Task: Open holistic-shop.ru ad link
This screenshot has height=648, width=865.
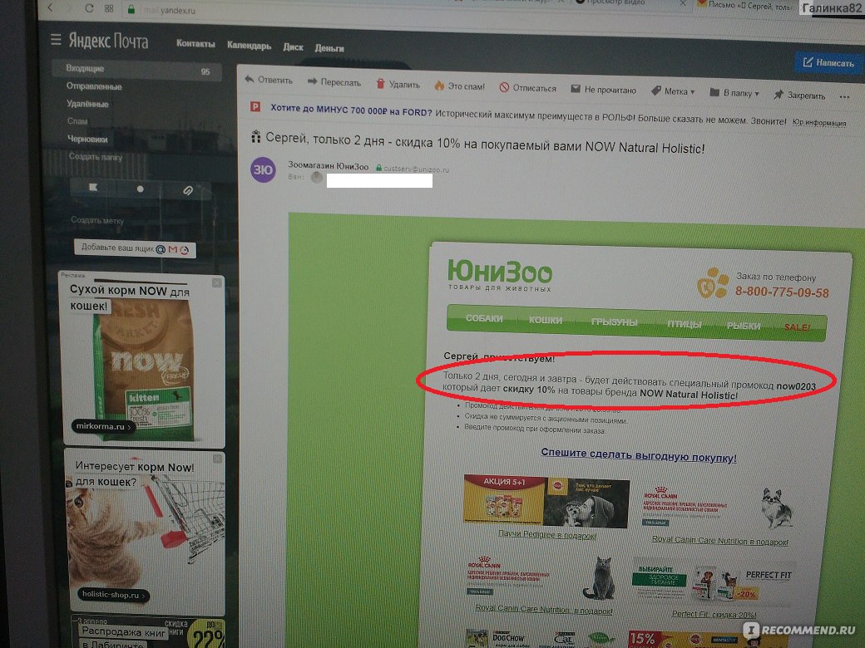Action: pos(113,595)
